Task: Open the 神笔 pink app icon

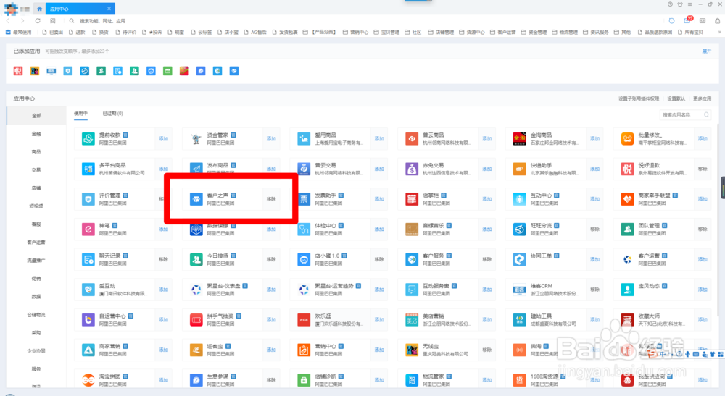Action: (88, 229)
